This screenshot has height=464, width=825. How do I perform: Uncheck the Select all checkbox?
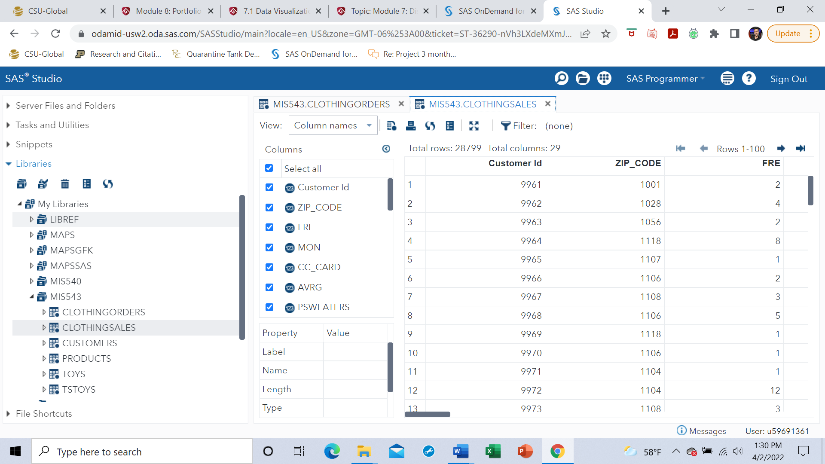tap(269, 168)
